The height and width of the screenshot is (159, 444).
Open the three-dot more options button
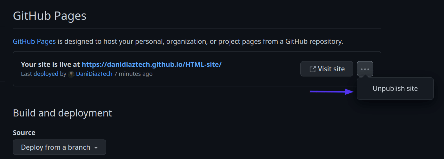(365, 69)
